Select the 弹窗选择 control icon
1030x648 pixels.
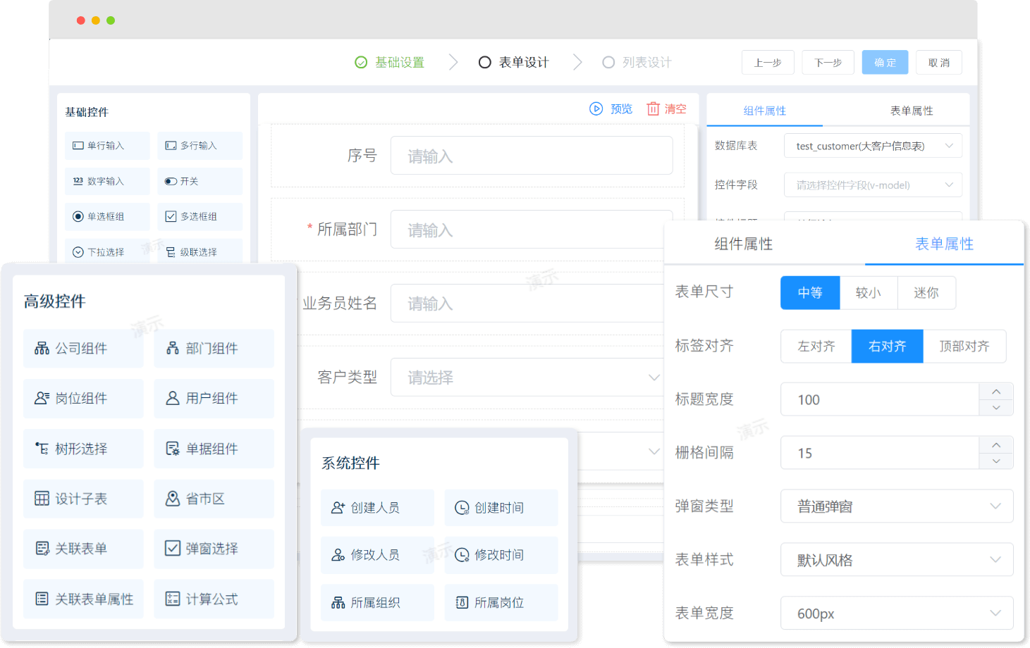[173, 549]
